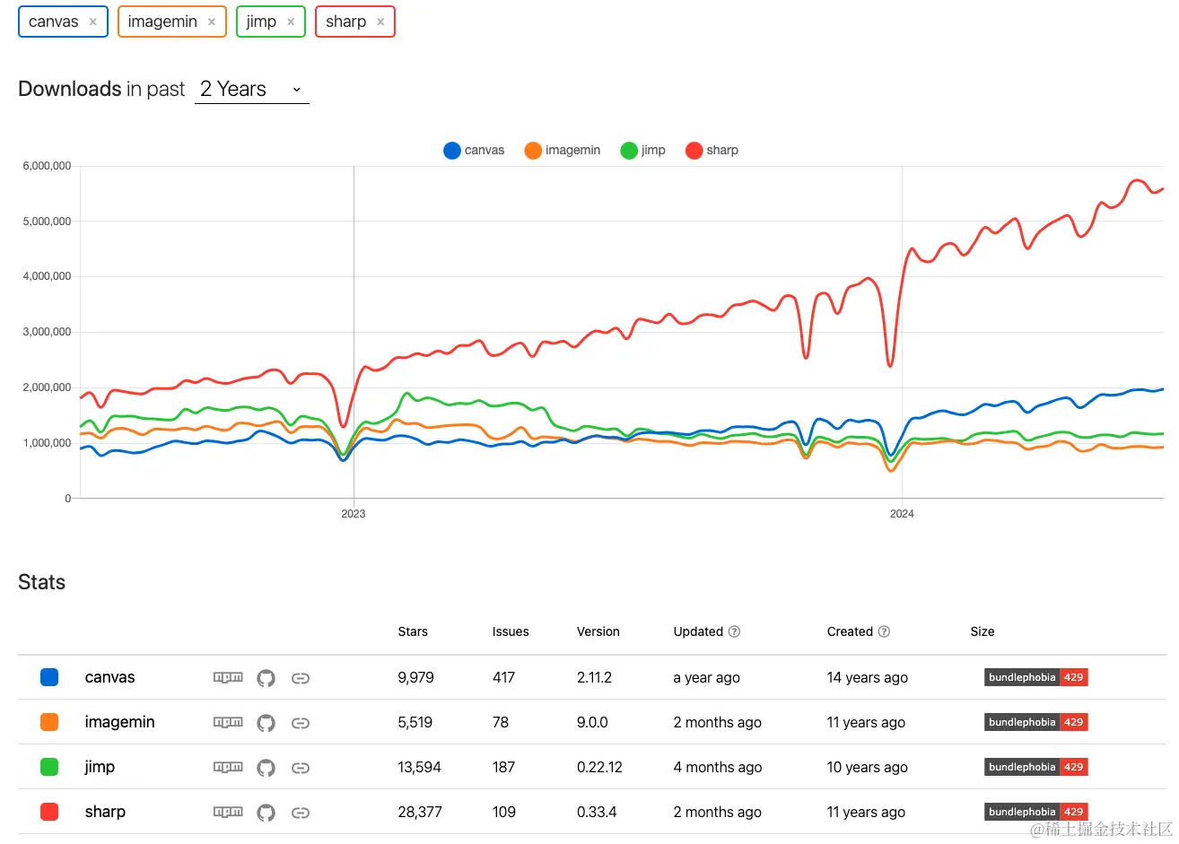Open GitHub repo for canvas
This screenshot has width=1179, height=844.
266,678
